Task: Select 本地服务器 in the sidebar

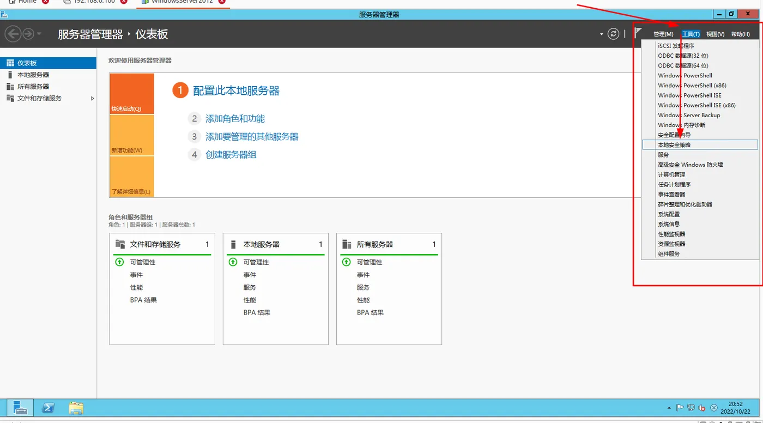Action: pyautogui.click(x=49, y=75)
